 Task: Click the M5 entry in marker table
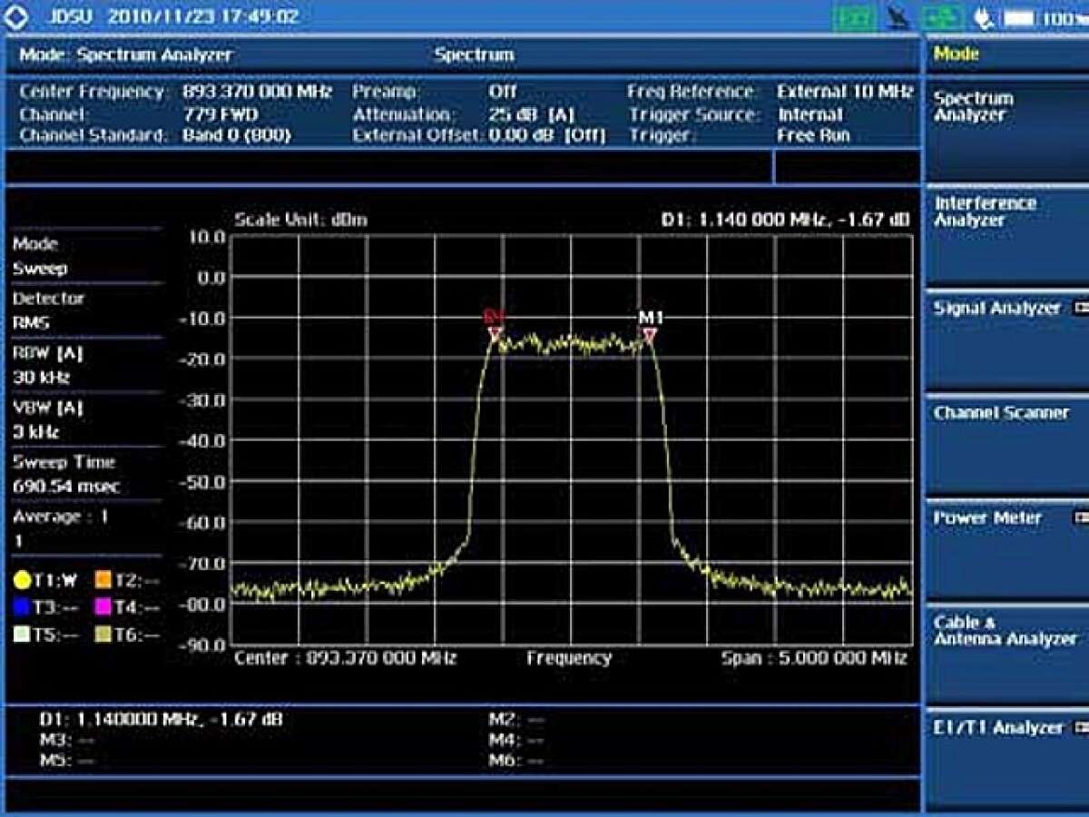click(66, 761)
